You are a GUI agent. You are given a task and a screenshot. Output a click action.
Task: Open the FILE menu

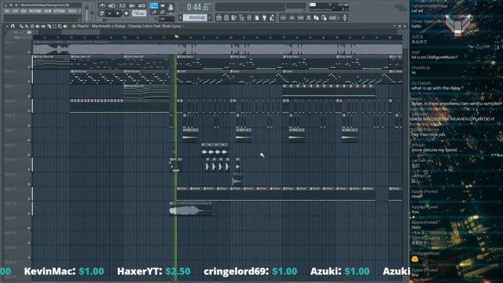pos(7,11)
